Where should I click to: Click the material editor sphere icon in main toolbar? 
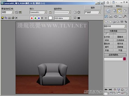108,11
